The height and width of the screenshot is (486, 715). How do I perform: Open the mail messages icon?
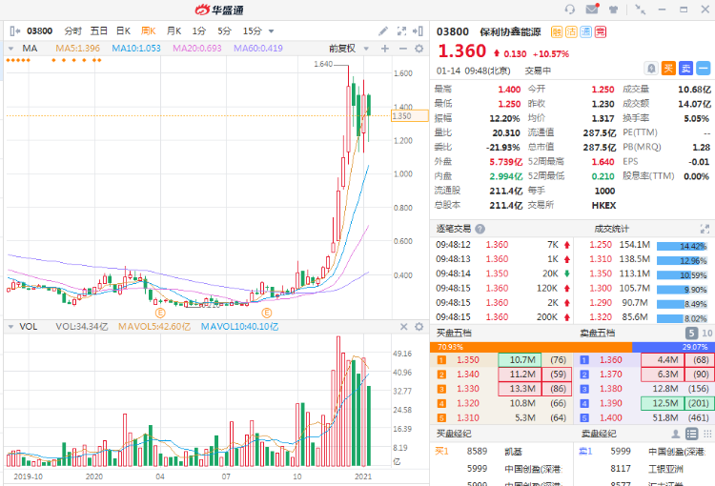tap(592, 9)
